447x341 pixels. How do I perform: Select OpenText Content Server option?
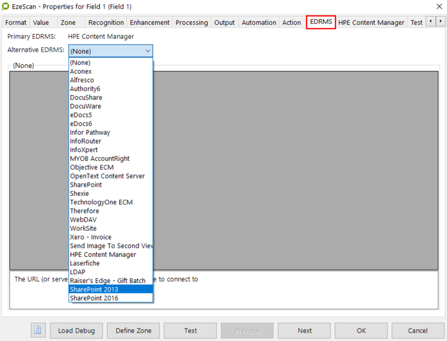pyautogui.click(x=107, y=176)
